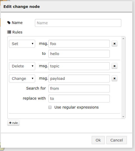Click the replace with 'to' field
135x151 pixels.
[x=79, y=99]
